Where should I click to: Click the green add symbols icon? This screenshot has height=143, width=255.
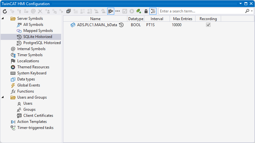(139, 11)
